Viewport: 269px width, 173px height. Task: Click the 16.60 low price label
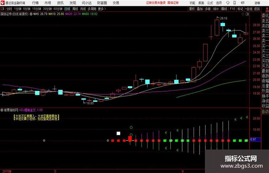(x=90, y=103)
